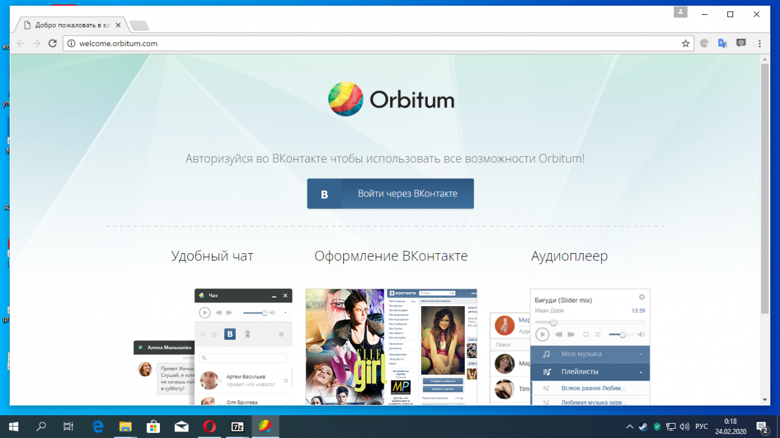
Task: Click the browser forward arrow
Action: 37,43
